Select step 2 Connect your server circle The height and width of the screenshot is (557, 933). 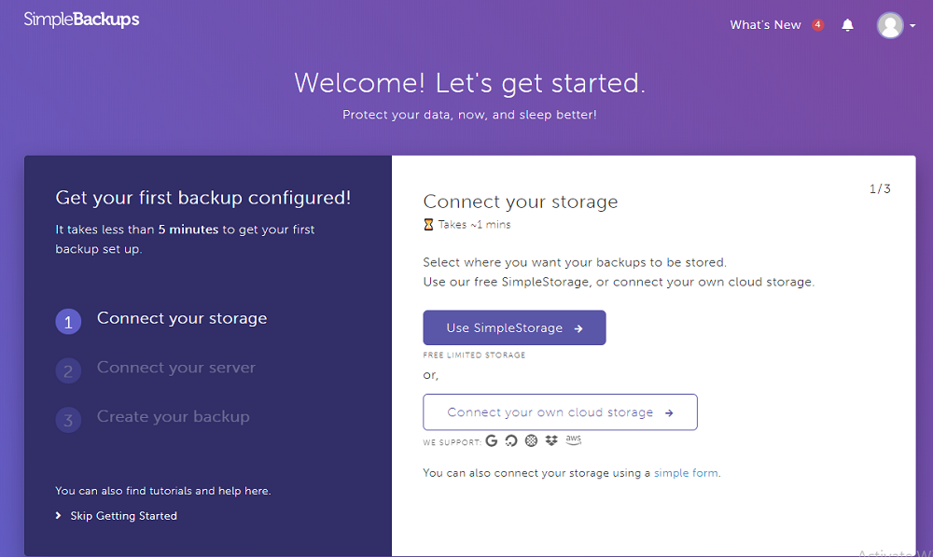68,370
